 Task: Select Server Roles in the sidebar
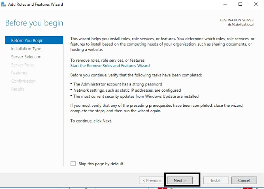(23, 65)
